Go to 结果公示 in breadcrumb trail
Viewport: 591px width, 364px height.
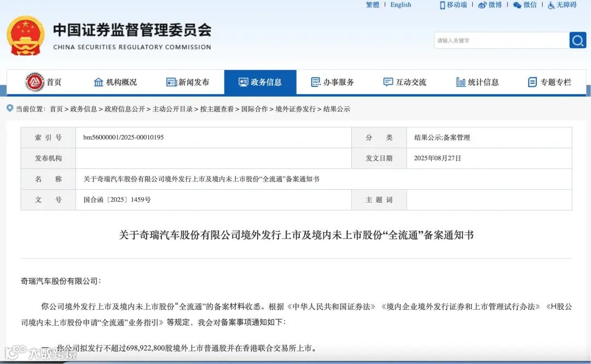tap(337, 109)
